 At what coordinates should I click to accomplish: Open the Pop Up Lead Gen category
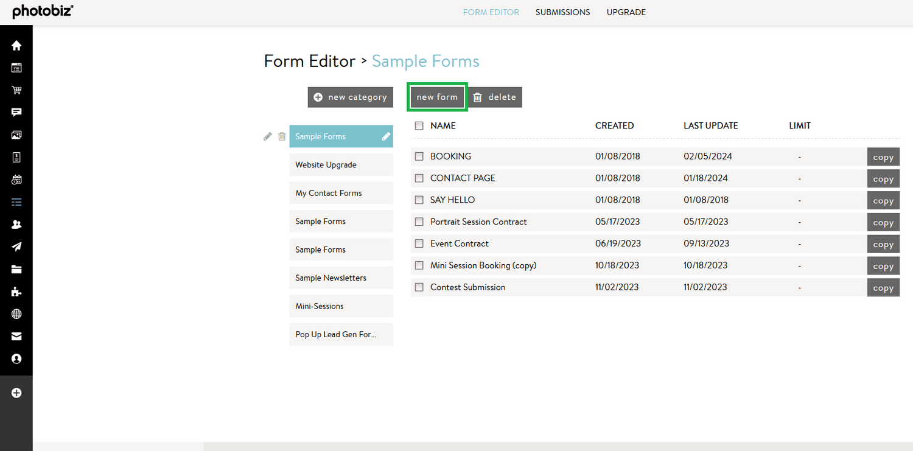[341, 334]
